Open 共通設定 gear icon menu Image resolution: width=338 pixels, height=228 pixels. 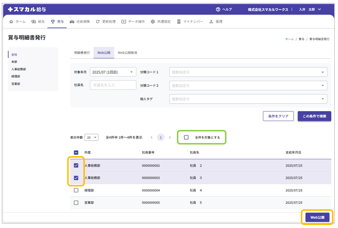[153, 22]
